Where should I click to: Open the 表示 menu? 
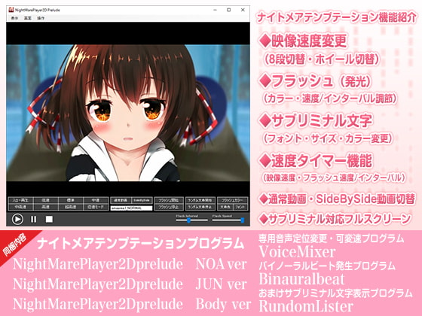click(14, 18)
